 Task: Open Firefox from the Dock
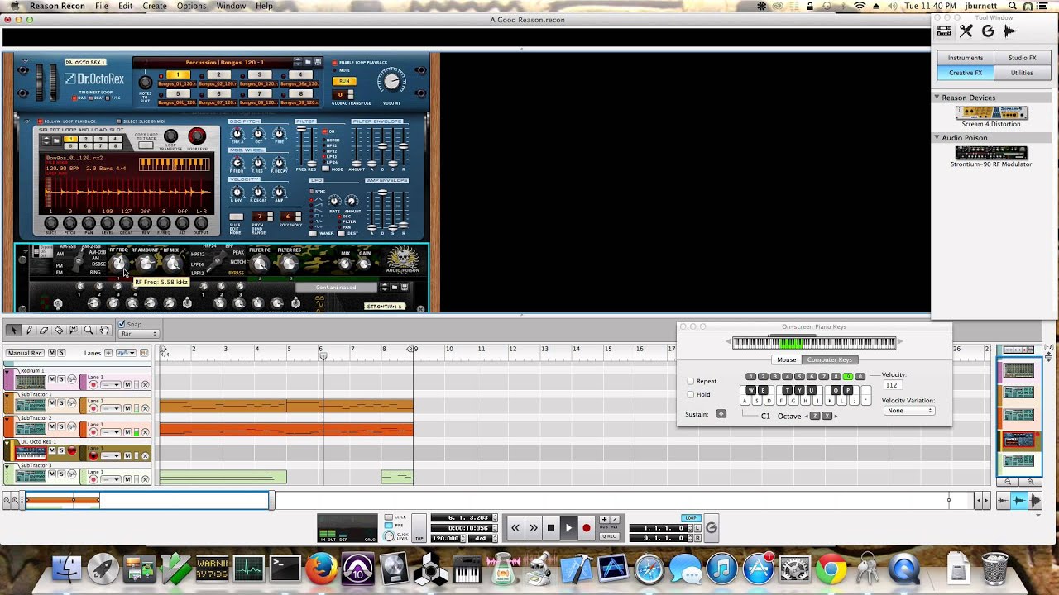tap(322, 569)
